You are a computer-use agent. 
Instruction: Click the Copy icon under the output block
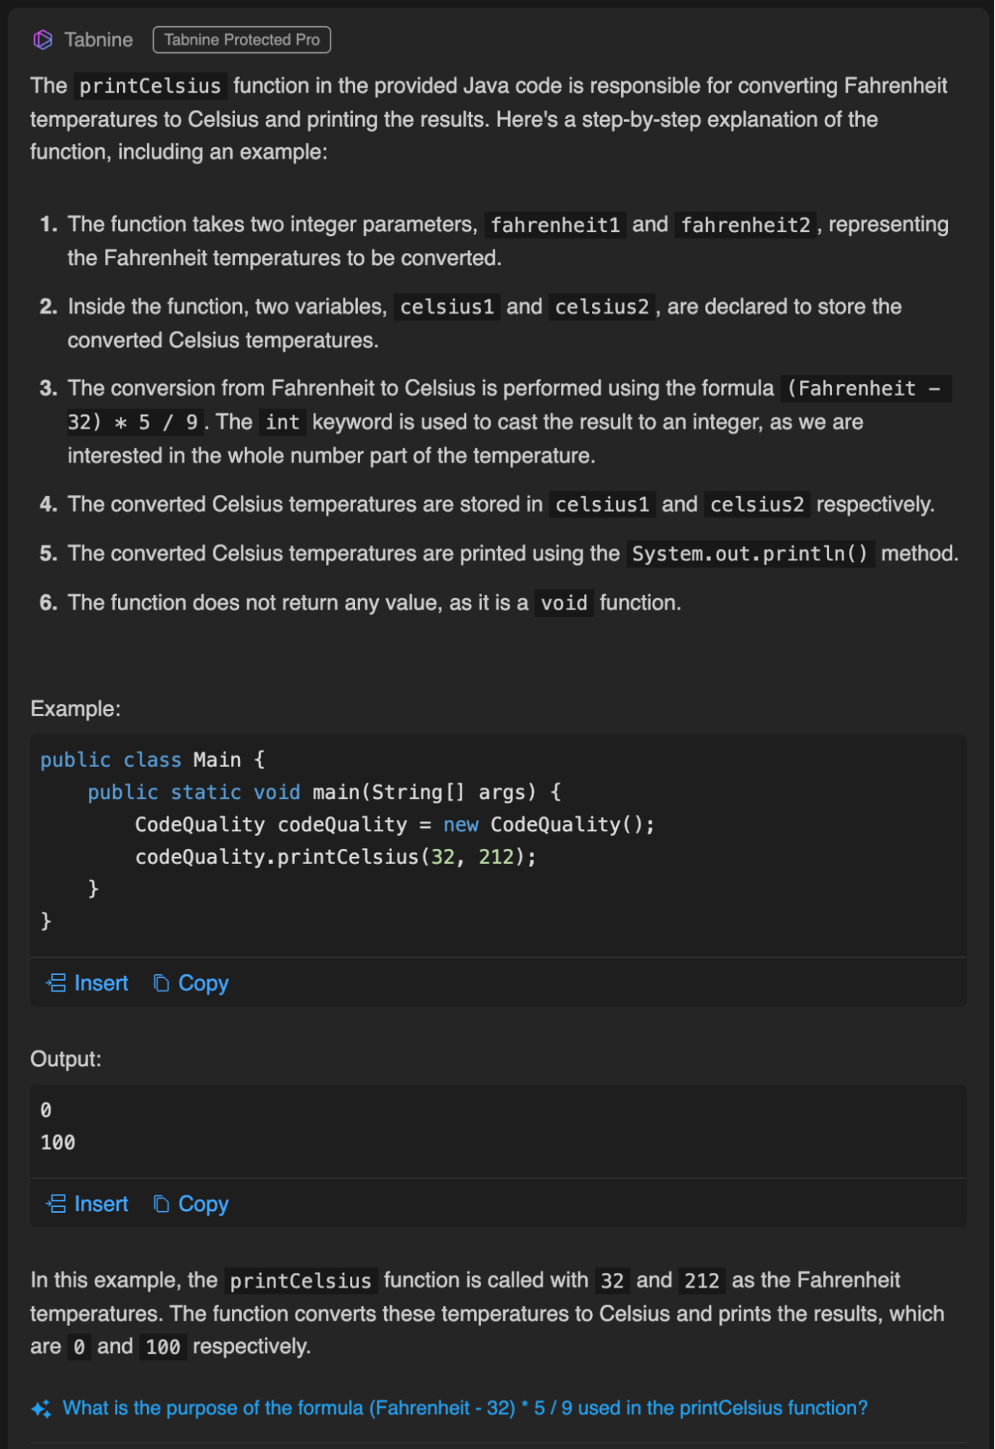pos(162,1204)
